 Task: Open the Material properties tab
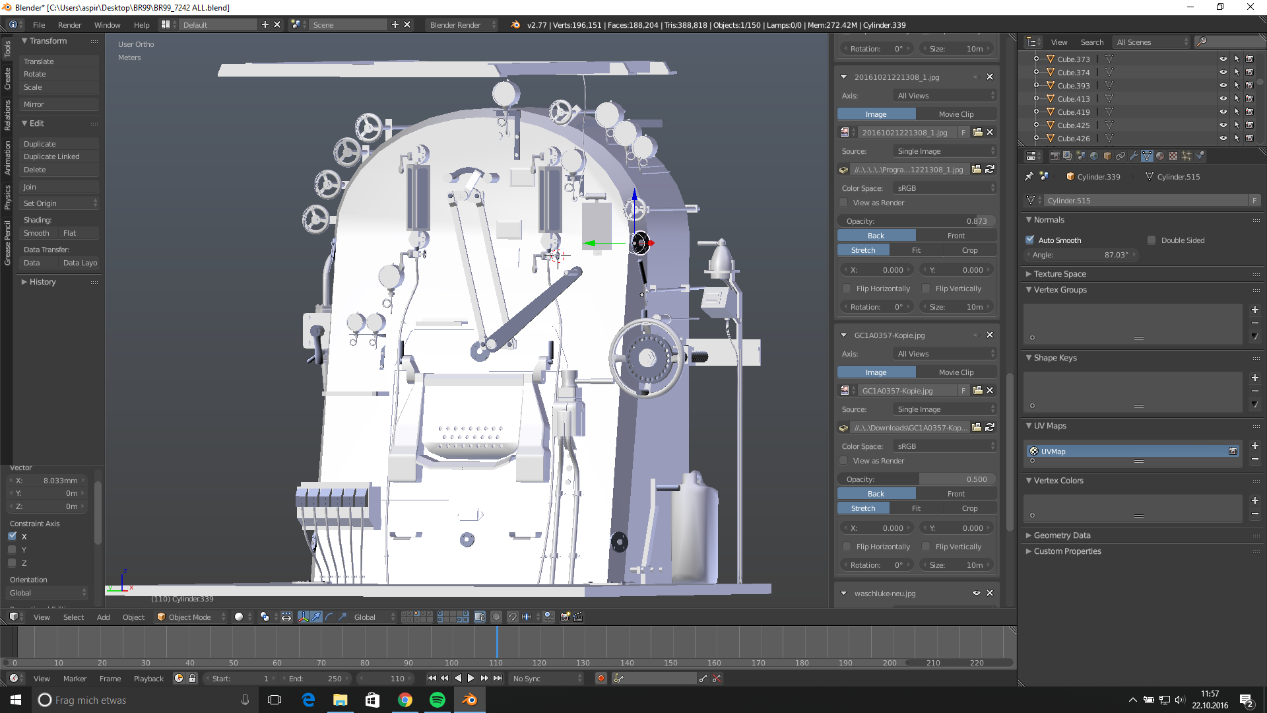[1160, 156]
